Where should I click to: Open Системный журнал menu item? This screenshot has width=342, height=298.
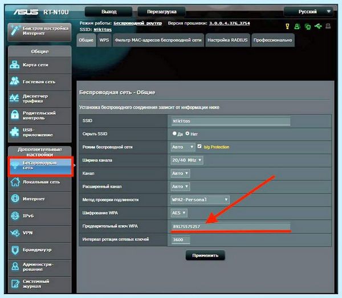coord(39,284)
